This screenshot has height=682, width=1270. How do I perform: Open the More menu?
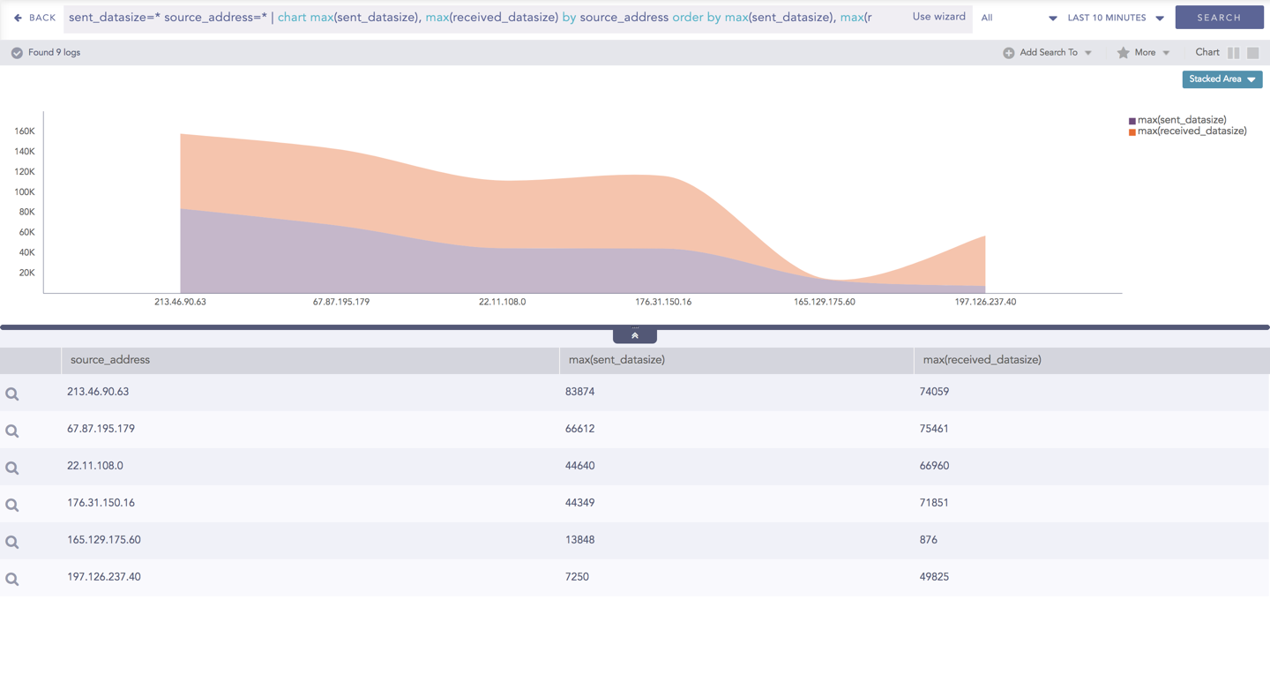(x=1145, y=53)
